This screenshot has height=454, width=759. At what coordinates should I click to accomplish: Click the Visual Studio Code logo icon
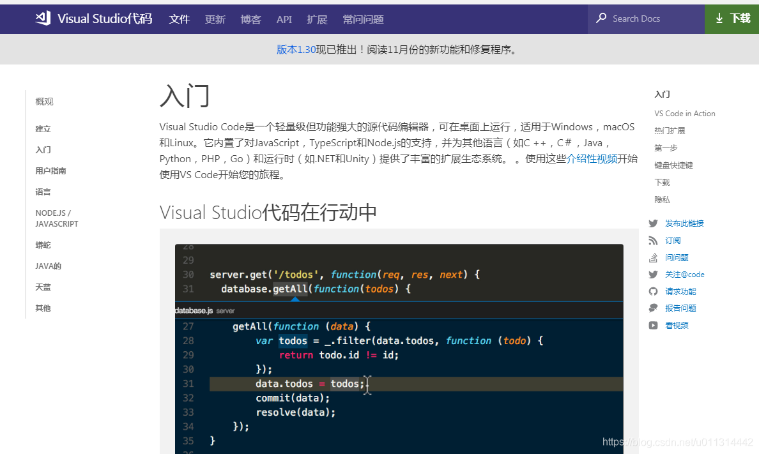click(43, 19)
